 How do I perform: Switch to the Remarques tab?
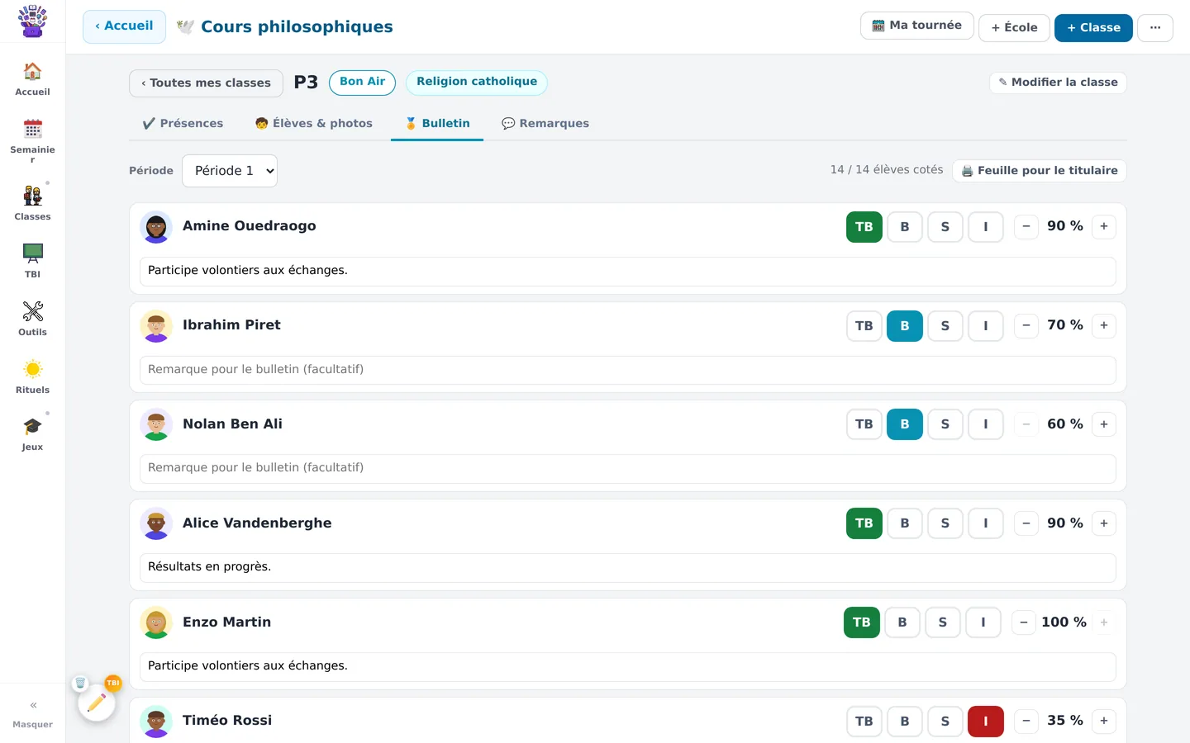[x=545, y=124]
